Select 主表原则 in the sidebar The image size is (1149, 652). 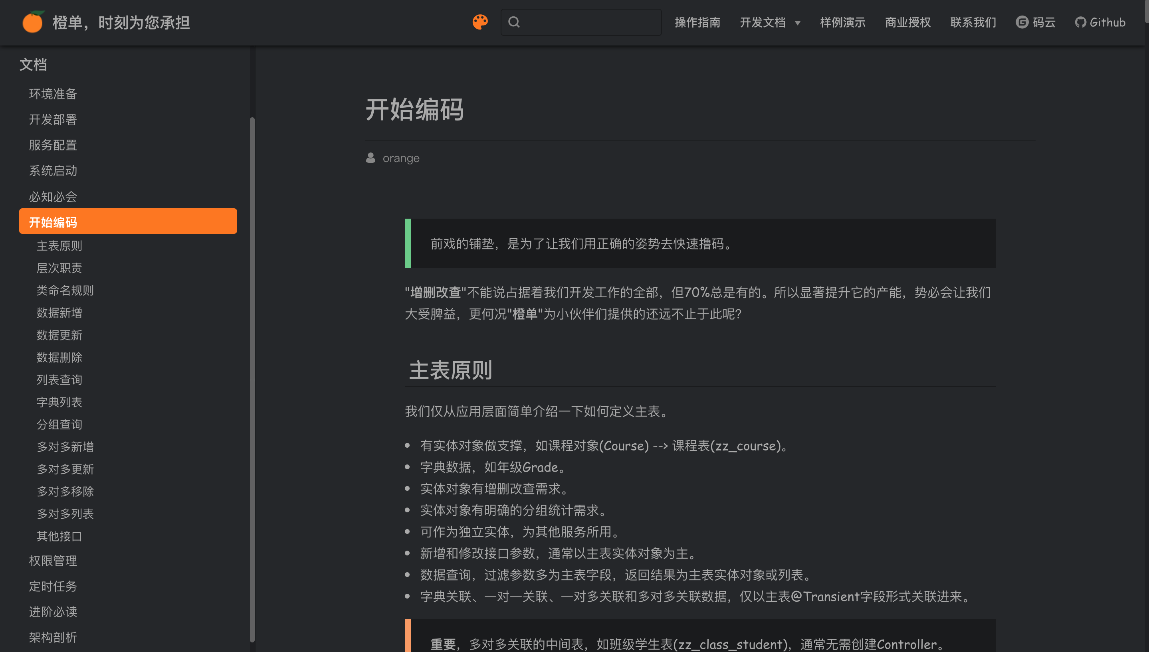click(x=59, y=246)
